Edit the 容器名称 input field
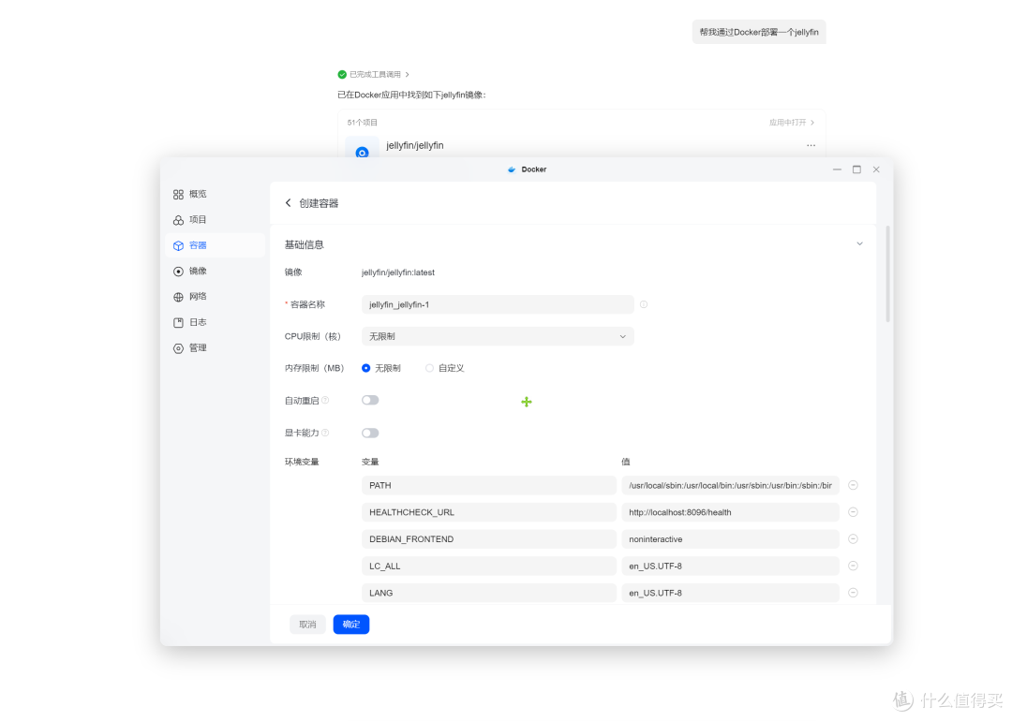 (x=498, y=304)
